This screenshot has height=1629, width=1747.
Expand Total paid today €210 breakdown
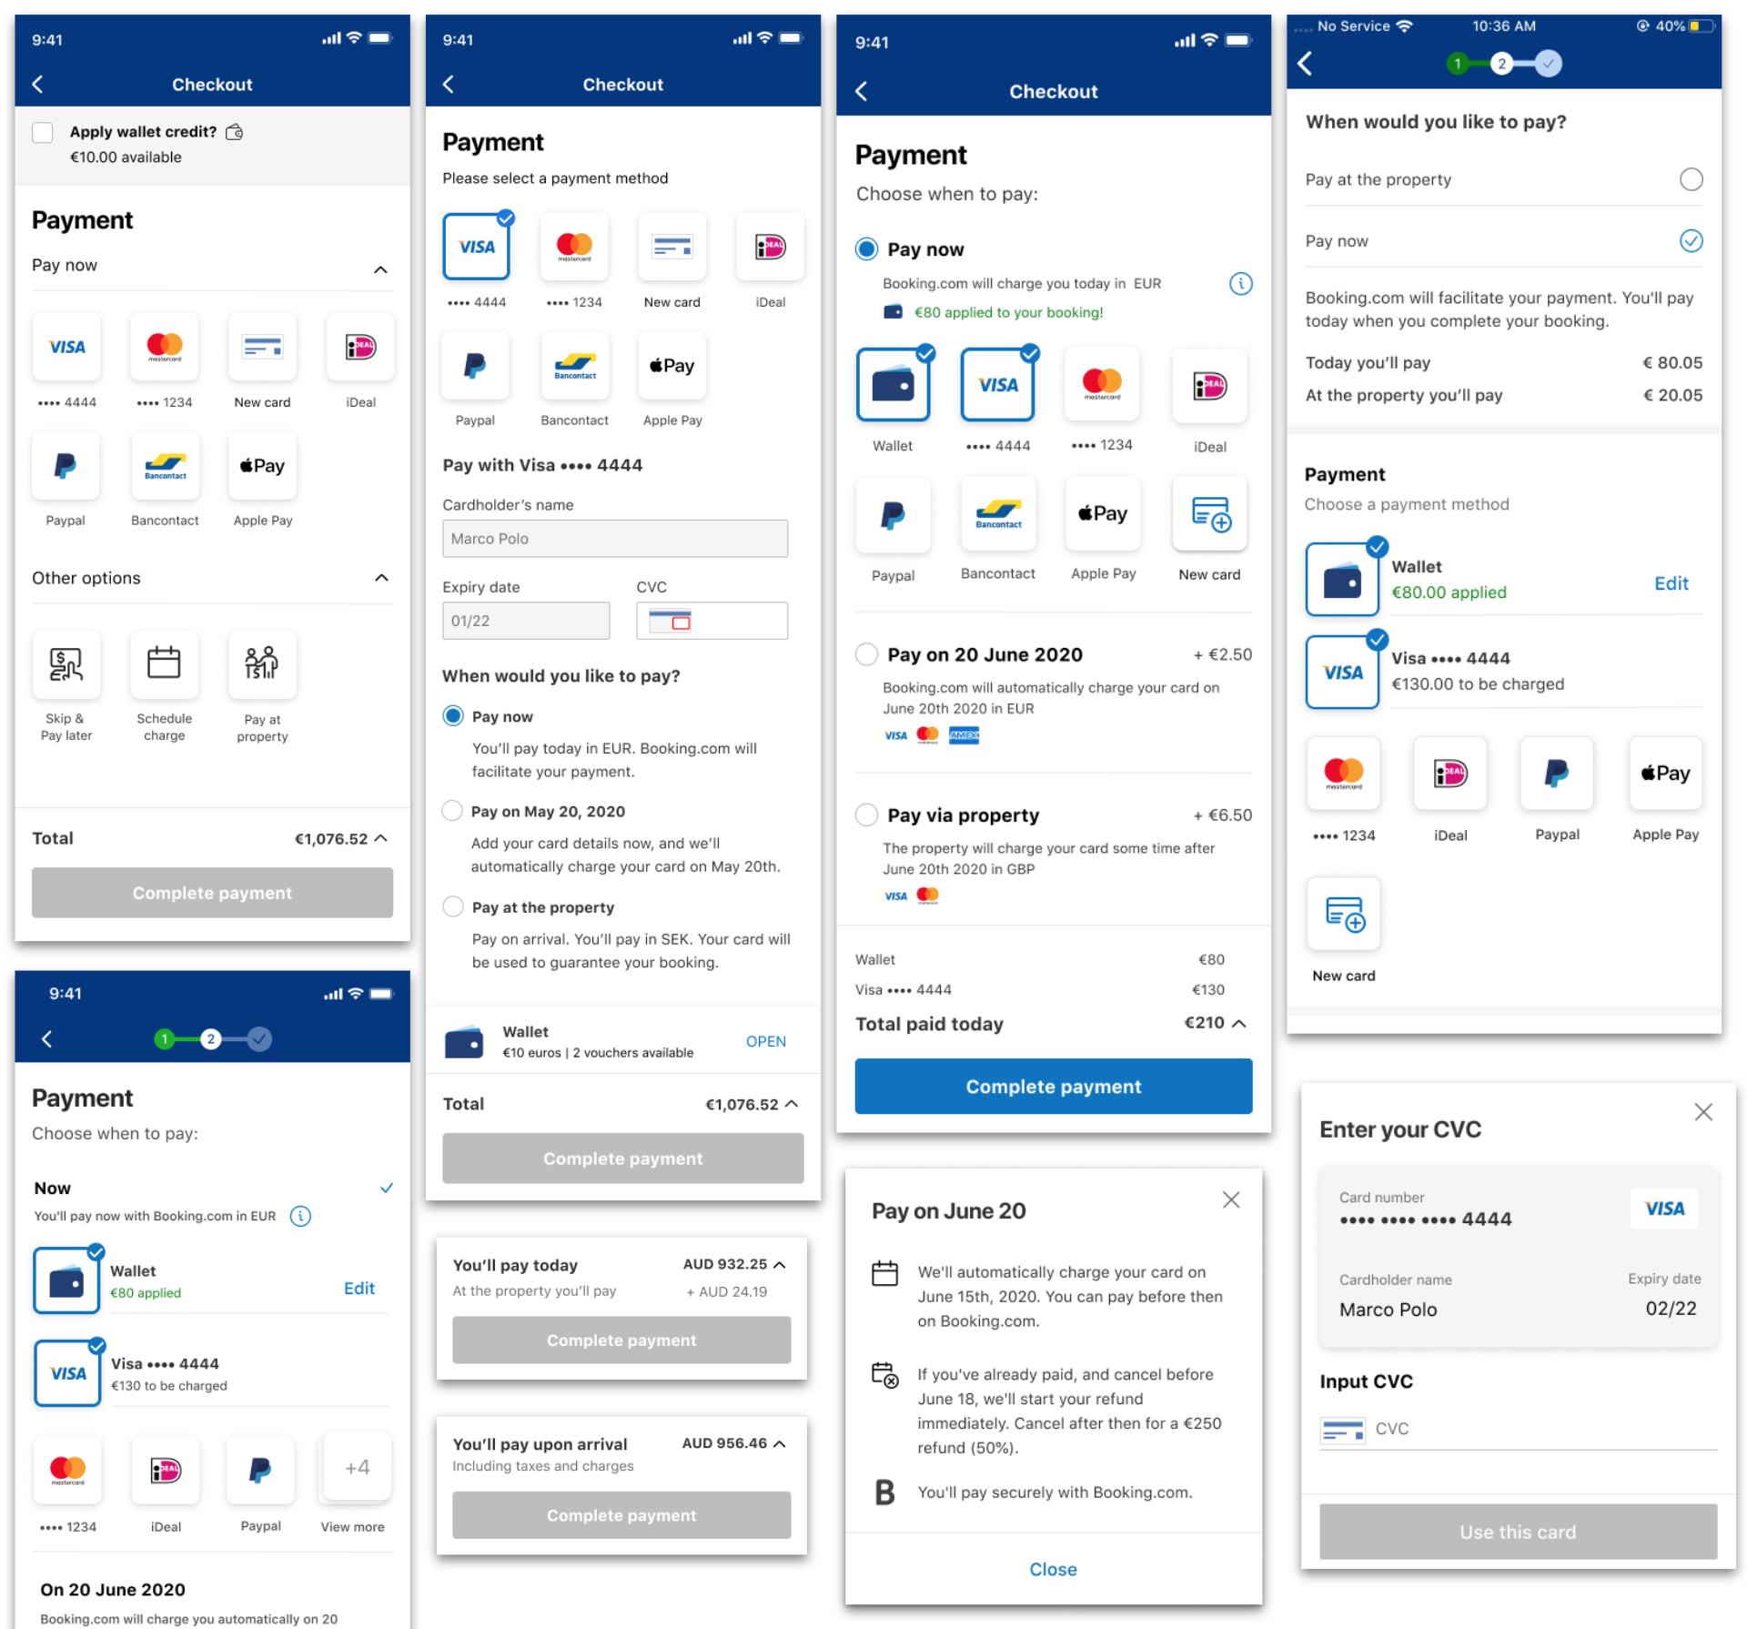(x=1238, y=1024)
